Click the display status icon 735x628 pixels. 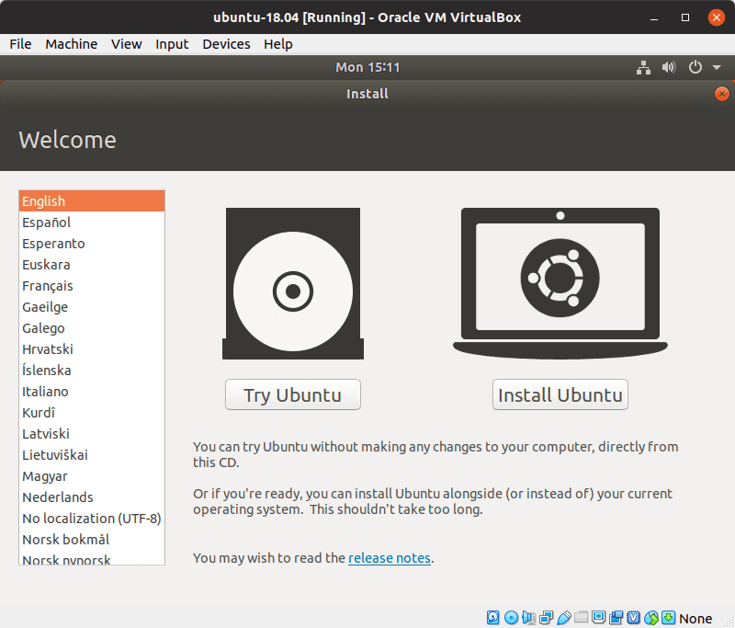tap(599, 617)
